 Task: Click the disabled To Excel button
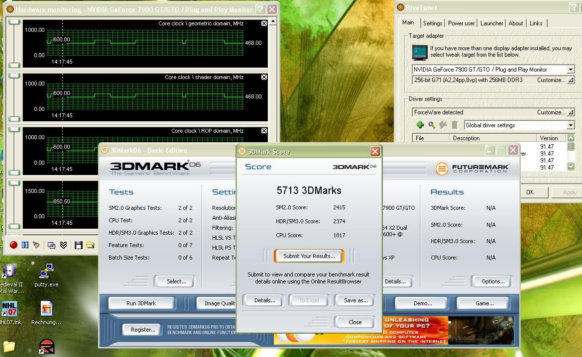(309, 300)
